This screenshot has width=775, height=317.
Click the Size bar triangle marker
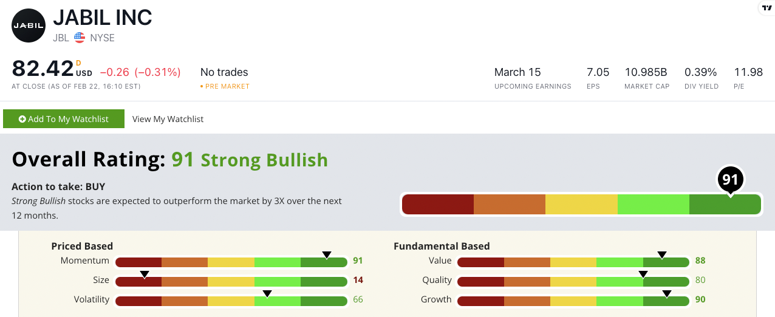145,274
